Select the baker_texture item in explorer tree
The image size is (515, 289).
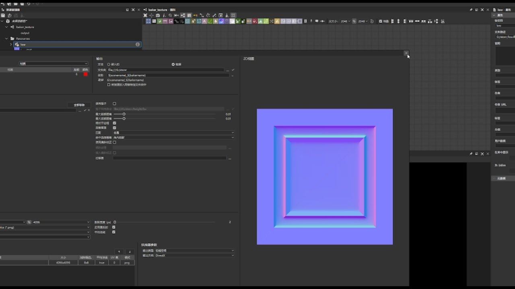[x=25, y=27]
